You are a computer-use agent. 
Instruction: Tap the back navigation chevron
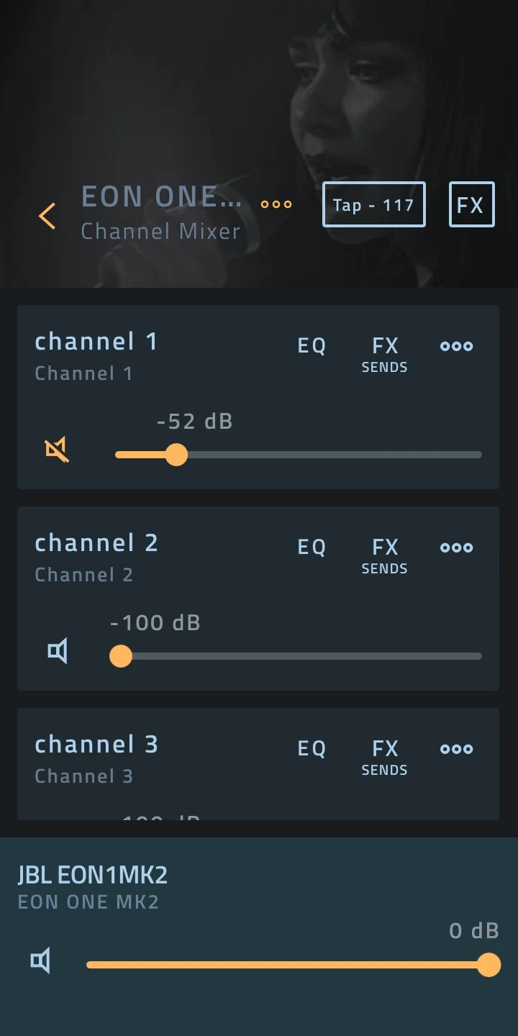click(x=47, y=216)
